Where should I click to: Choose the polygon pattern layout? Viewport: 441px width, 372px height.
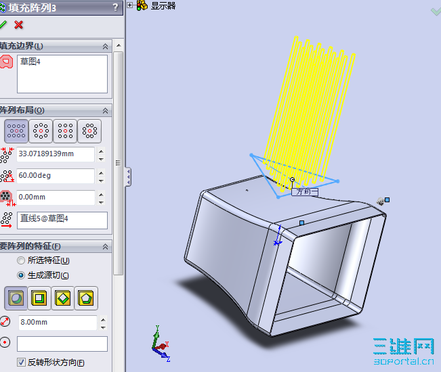tap(89, 131)
